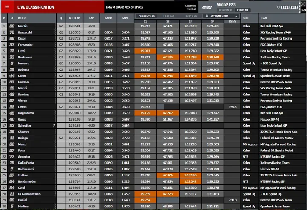Click the GAP F. column header
This screenshot has height=210, width=307.
[125, 18]
